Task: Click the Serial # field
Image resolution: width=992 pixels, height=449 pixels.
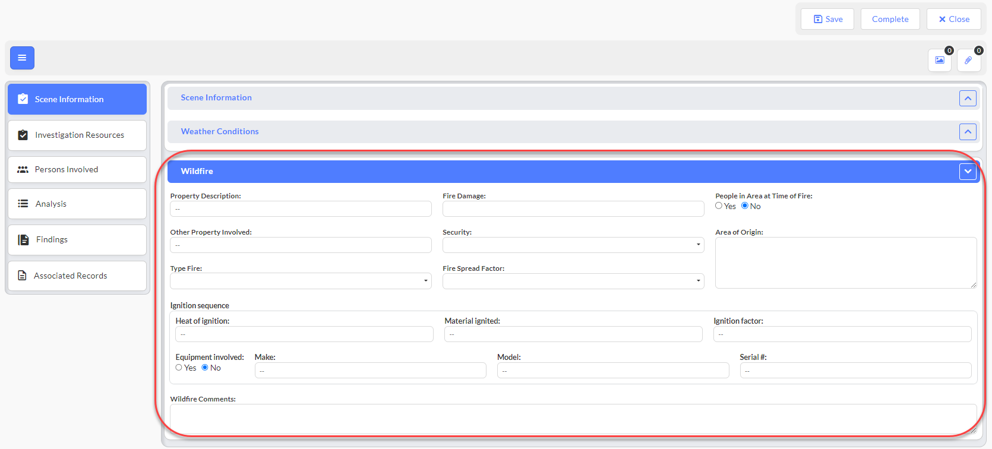Action: pyautogui.click(x=855, y=371)
